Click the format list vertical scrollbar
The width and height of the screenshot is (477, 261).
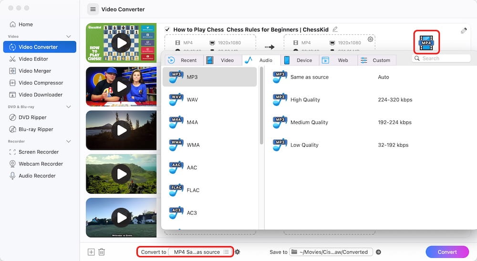point(261,106)
